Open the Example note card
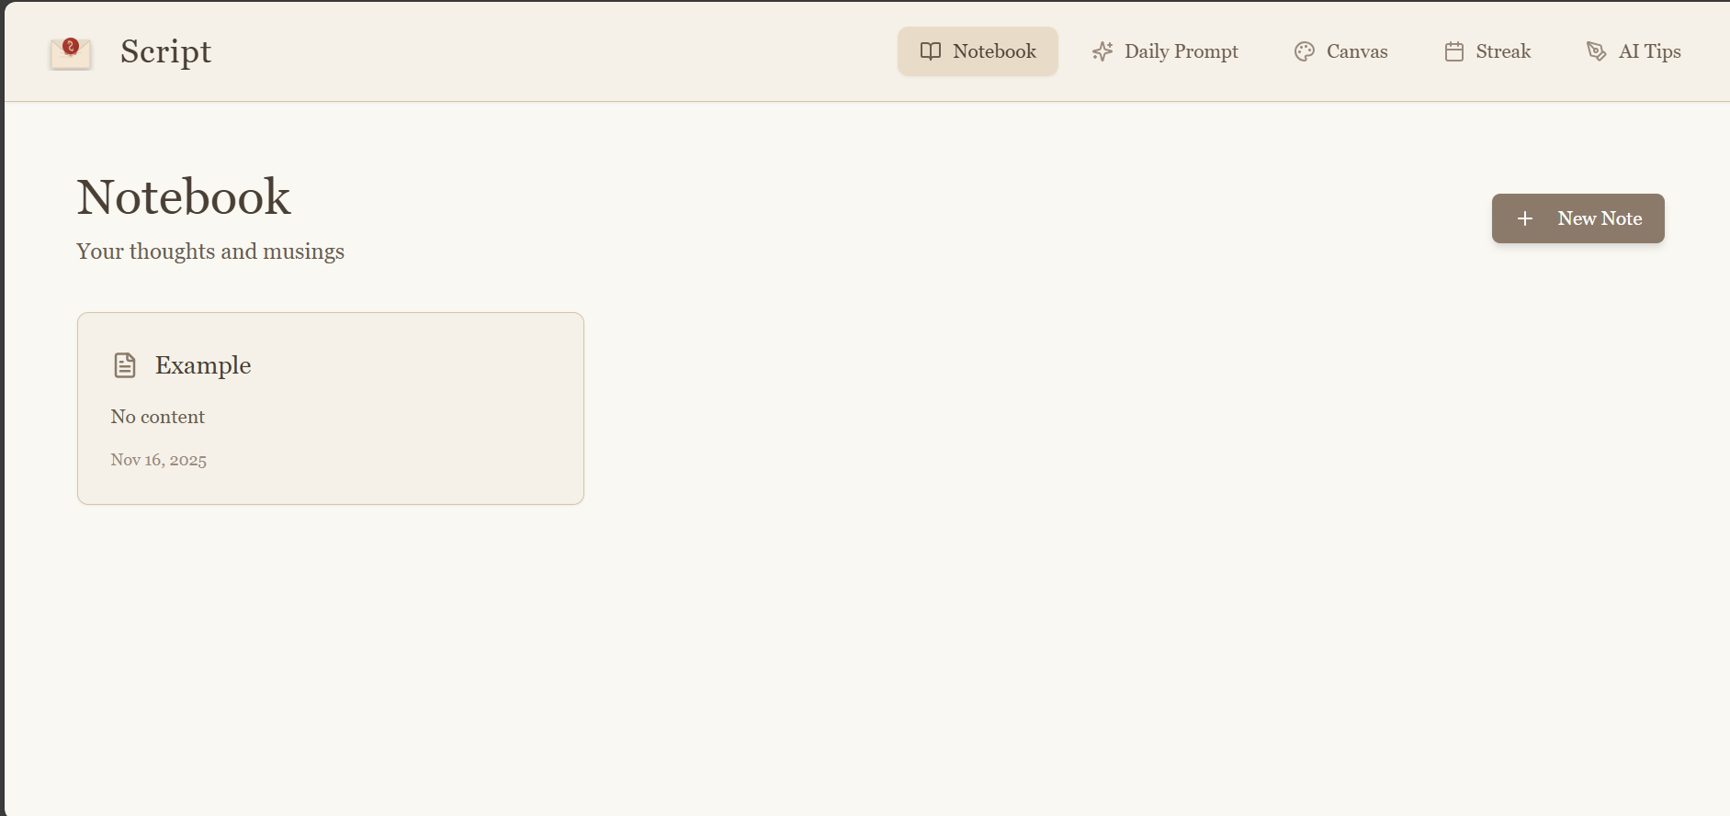Image resolution: width=1730 pixels, height=816 pixels. tap(331, 408)
